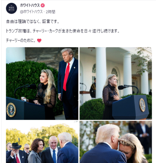This screenshot has height=163, width=156.
Task: Open the post via the 2時間 timestamp
Action: click(x=50, y=12)
